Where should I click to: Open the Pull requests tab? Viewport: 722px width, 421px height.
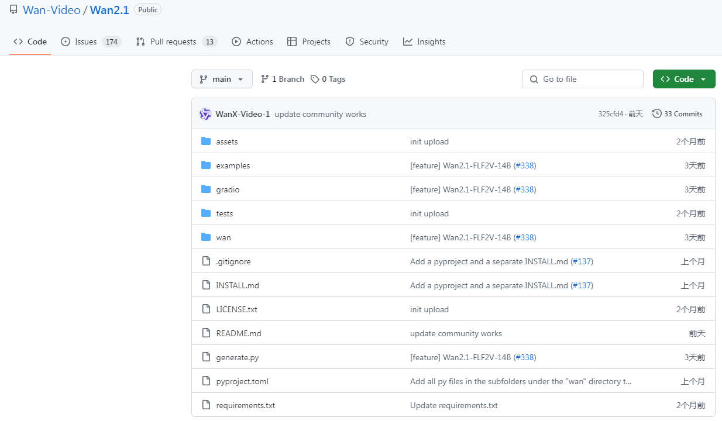[176, 42]
